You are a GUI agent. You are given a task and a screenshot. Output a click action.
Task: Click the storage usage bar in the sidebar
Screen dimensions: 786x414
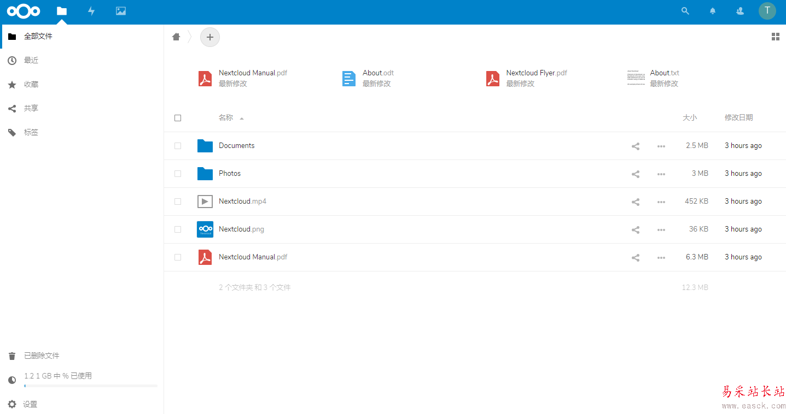pyautogui.click(x=91, y=386)
